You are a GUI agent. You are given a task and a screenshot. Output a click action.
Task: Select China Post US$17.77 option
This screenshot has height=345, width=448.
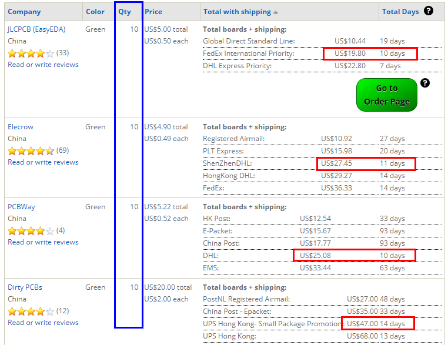pyautogui.click(x=322, y=243)
